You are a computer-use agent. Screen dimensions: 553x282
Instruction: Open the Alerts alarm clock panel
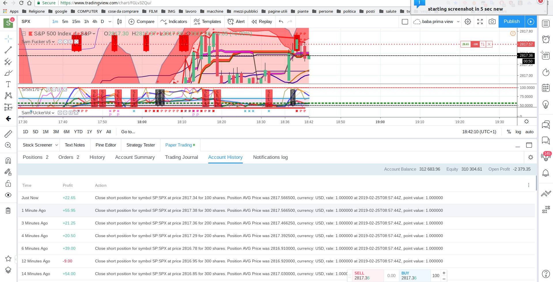click(546, 39)
